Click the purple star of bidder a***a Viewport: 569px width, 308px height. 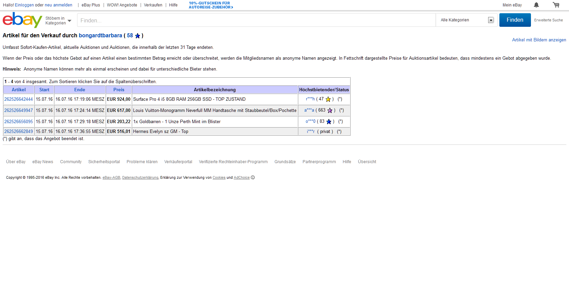tap(330, 111)
